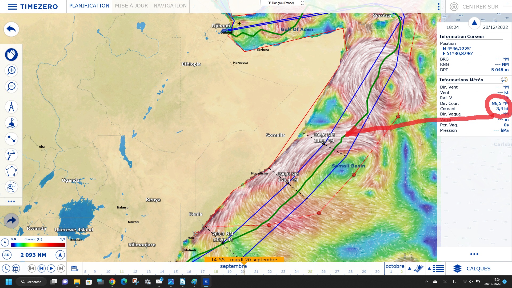Screen dimensions: 512x288
Task: Expand the list panel arrow
Action: (x=429, y=269)
